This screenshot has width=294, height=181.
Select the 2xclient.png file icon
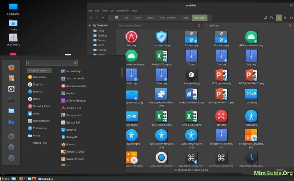(191, 37)
